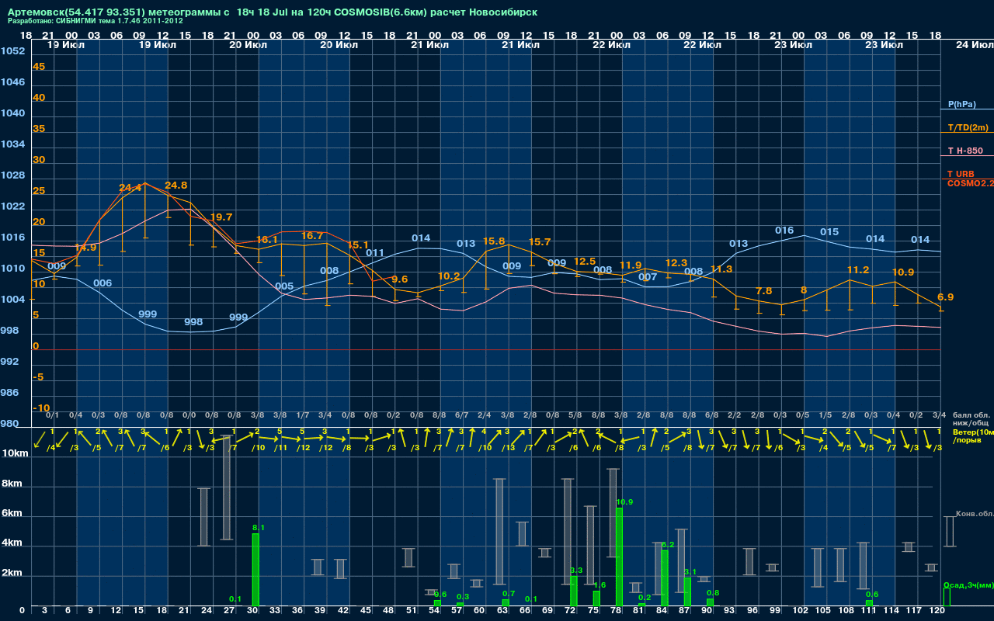Click the chart title starting with Артемовск
Screen dimensions: 994x621
272,12
